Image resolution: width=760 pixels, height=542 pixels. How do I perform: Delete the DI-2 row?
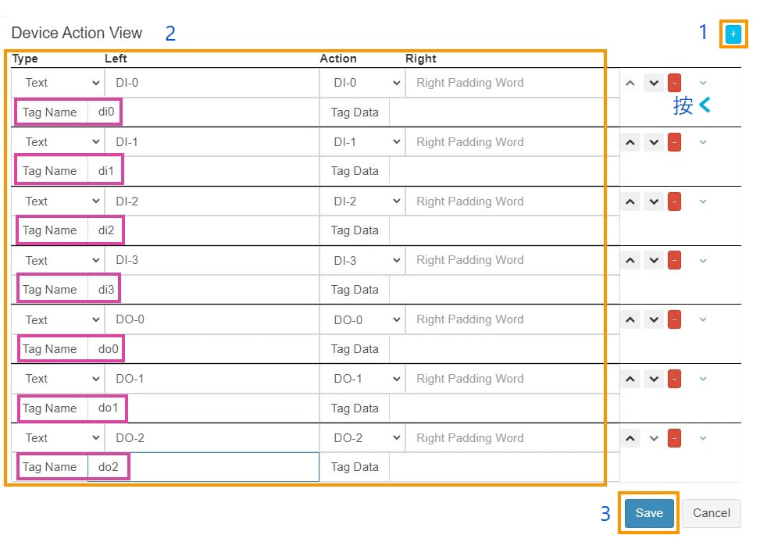tap(674, 201)
